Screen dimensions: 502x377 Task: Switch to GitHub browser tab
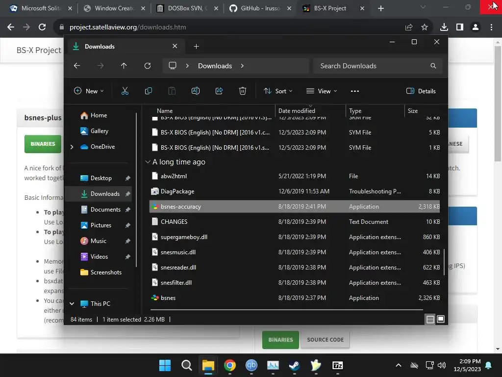pyautogui.click(x=260, y=8)
